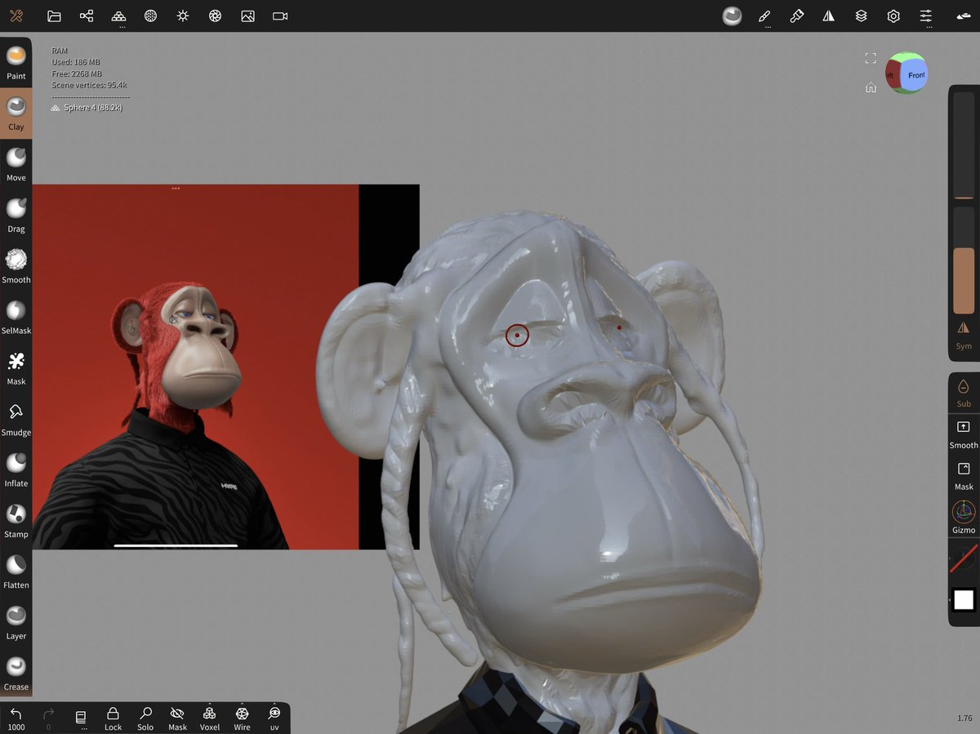
Task: Open the matcap preview sphere menu
Action: pyautogui.click(x=733, y=16)
